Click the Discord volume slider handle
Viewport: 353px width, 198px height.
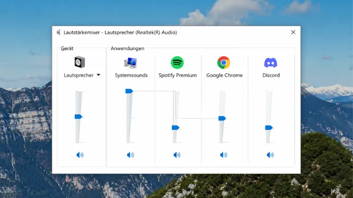click(269, 128)
